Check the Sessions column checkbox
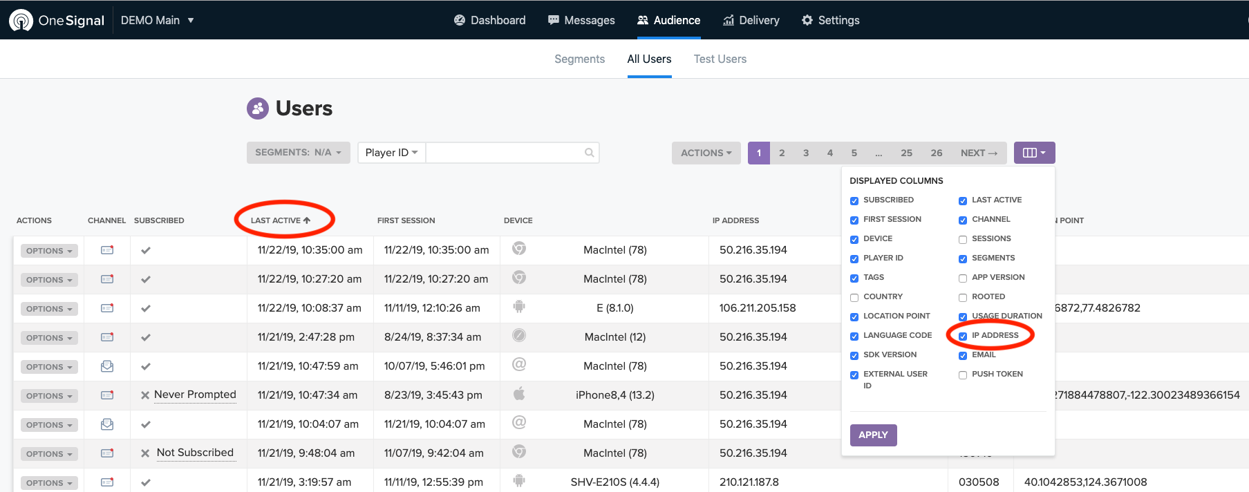Screen dimensions: 1249x492 tap(963, 239)
